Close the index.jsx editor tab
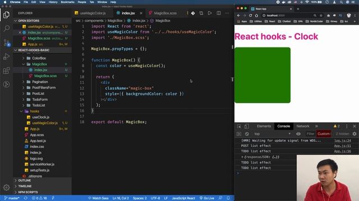 [141, 13]
